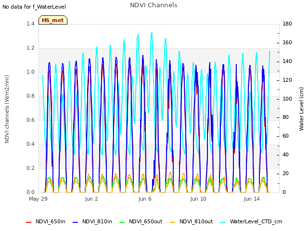
Task: Click the 1.2 left axis tick label
Action: (30, 48)
